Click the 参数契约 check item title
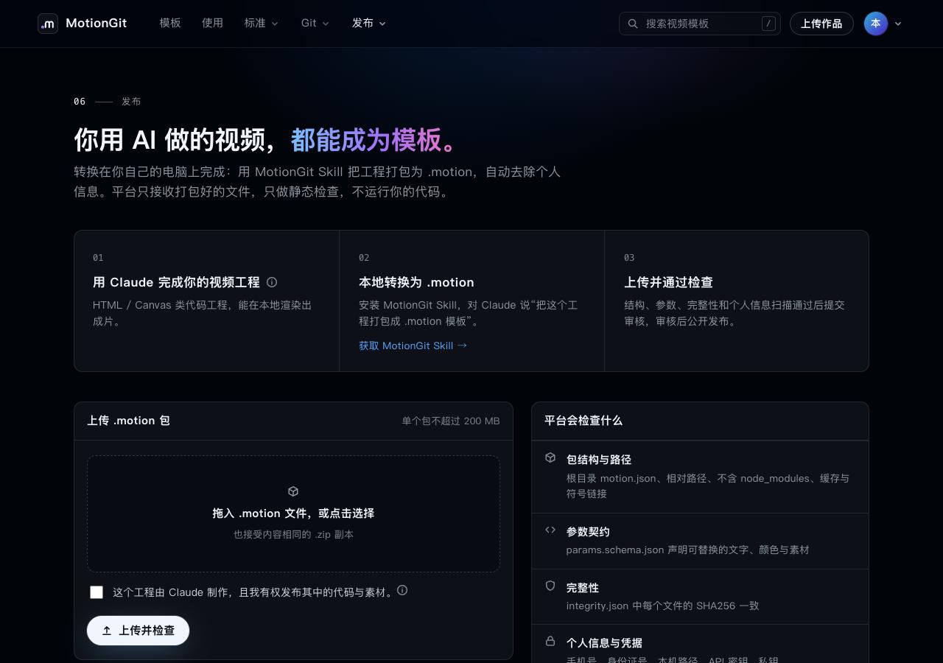The image size is (943, 663). point(588,532)
